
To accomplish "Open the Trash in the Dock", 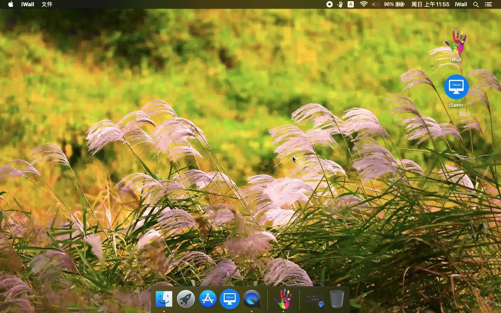I will point(337,299).
